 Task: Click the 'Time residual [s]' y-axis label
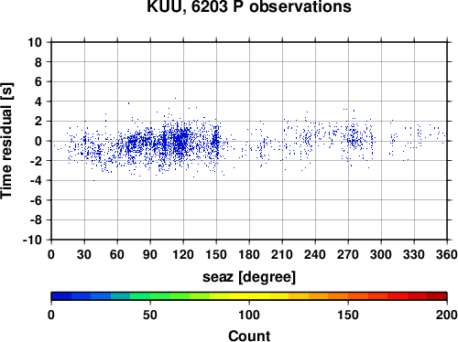(6, 141)
